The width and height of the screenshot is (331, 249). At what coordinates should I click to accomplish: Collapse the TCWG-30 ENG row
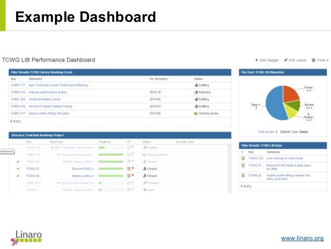tap(64, 162)
